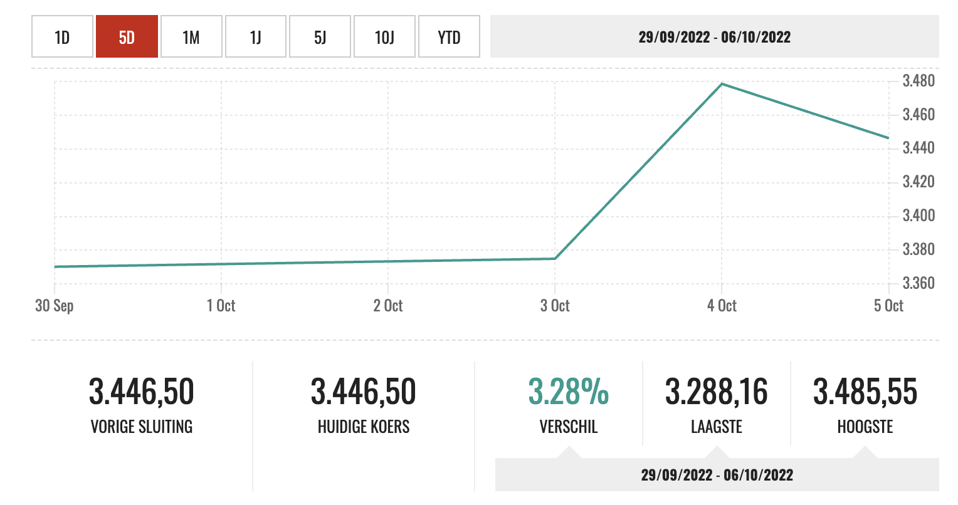958x505 pixels.
Task: Click the Laagste value 3.288,16
Action: [717, 392]
